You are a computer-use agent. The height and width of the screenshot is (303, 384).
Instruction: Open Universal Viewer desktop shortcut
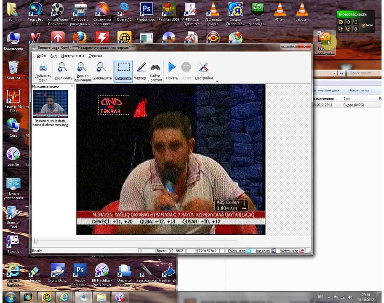pyautogui.click(x=124, y=275)
